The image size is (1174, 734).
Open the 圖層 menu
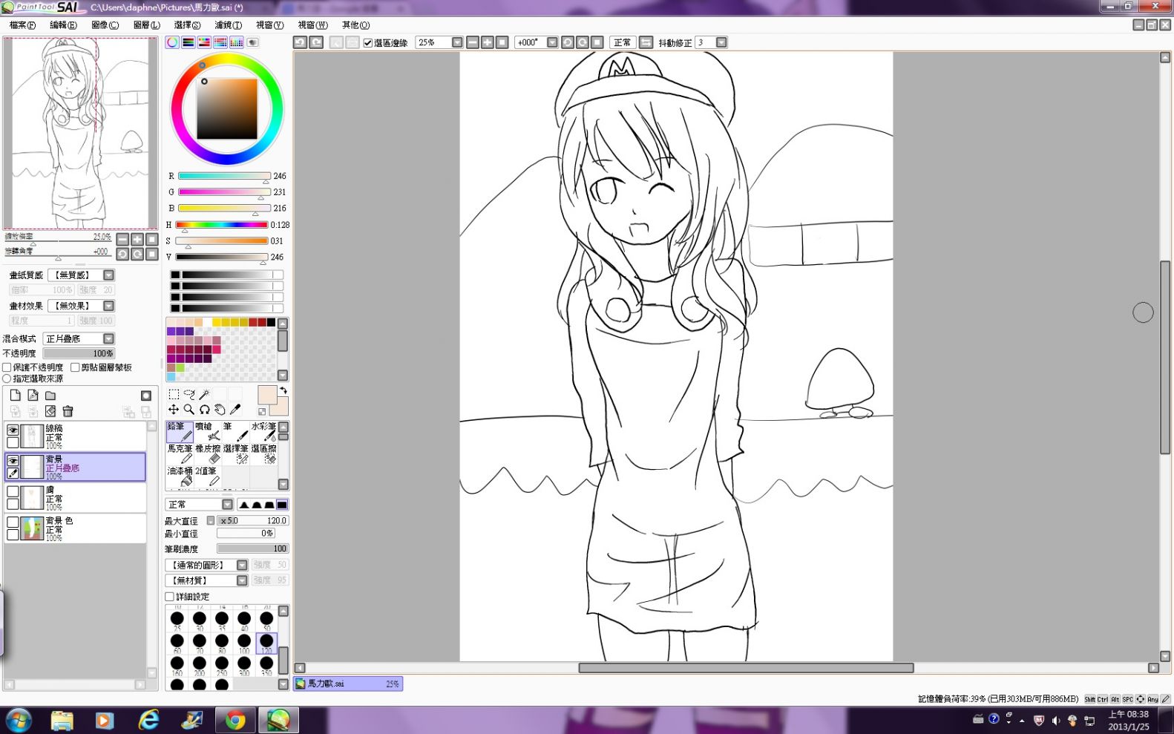[x=146, y=25]
